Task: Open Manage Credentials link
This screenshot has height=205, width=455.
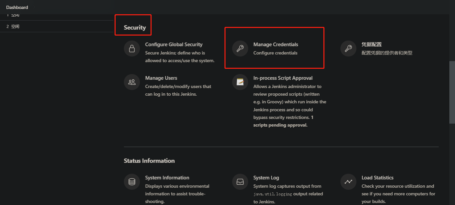Action: (276, 45)
